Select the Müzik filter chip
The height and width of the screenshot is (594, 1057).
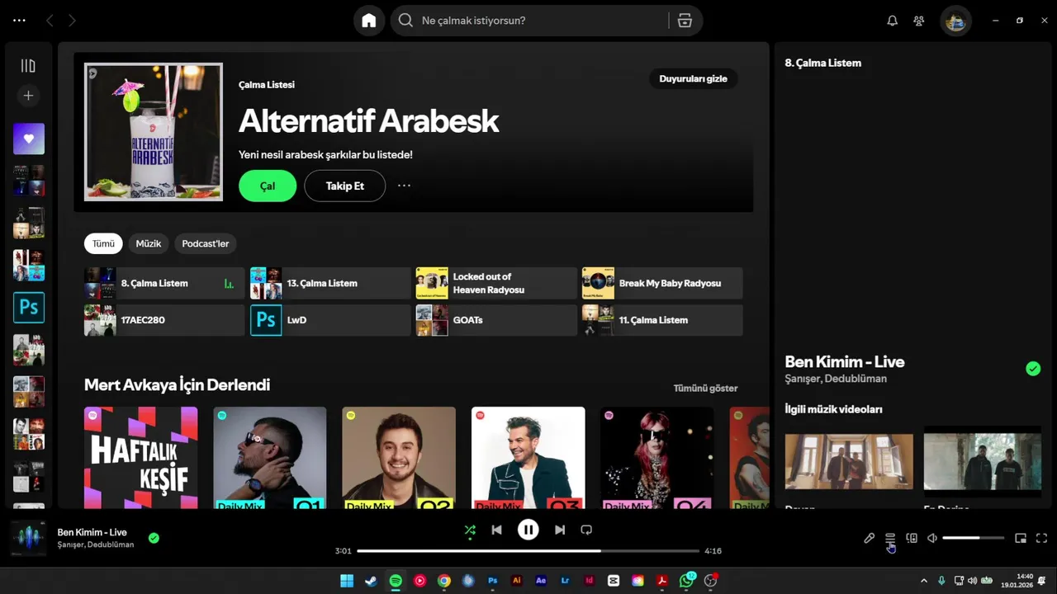pyautogui.click(x=149, y=243)
